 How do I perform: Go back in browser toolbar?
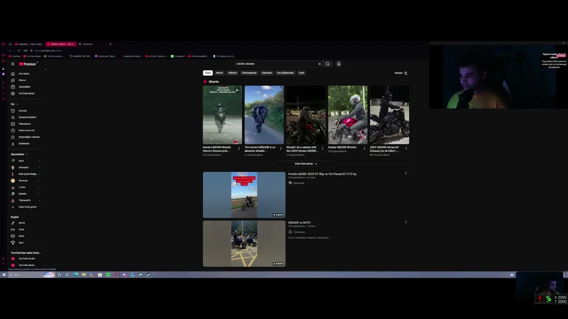coord(10,51)
